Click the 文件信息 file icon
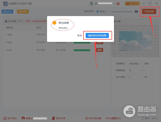 6,21
